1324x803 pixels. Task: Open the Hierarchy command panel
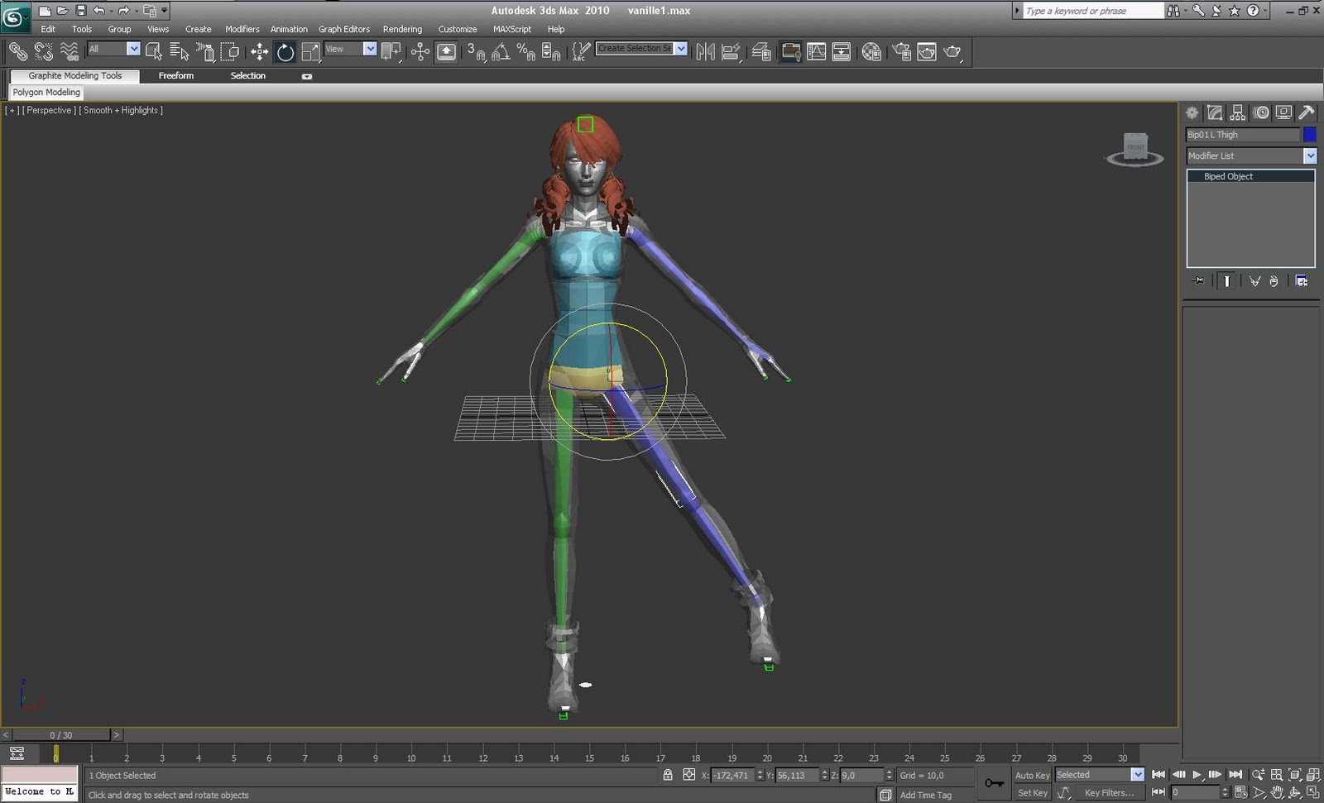click(x=1237, y=112)
